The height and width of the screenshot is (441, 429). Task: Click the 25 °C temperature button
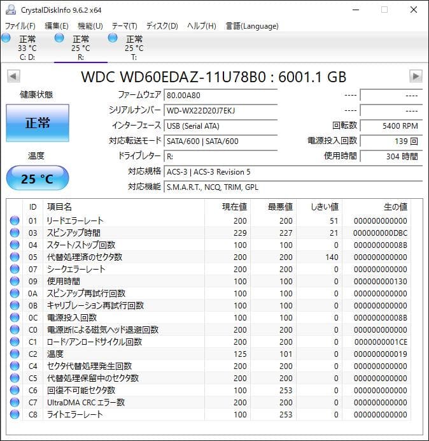[38, 178]
